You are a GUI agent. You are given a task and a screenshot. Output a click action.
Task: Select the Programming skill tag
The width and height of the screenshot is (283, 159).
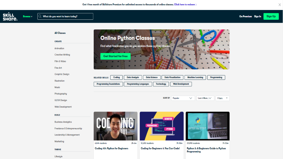tap(216, 77)
